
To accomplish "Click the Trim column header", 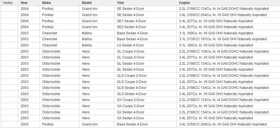I will click(x=121, y=3).
